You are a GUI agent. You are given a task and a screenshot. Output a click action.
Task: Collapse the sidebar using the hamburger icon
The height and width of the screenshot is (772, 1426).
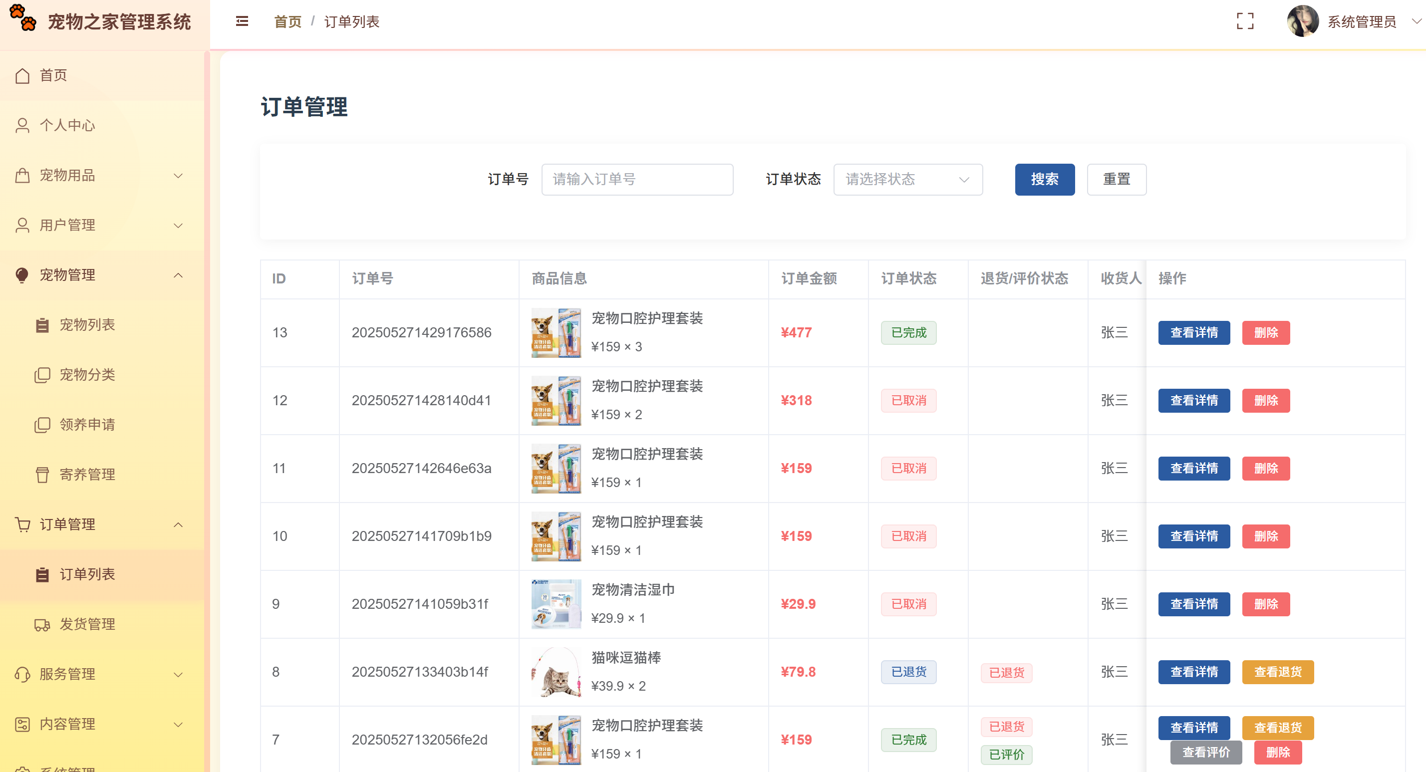click(x=242, y=21)
